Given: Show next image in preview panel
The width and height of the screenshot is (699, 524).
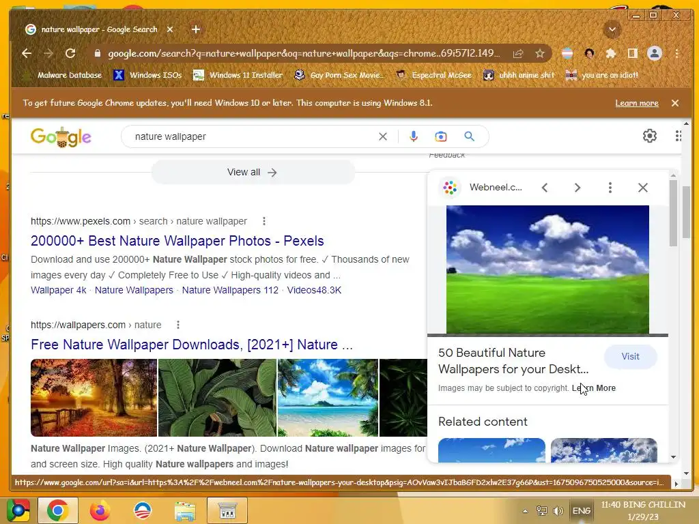Looking at the screenshot, I should (x=577, y=188).
